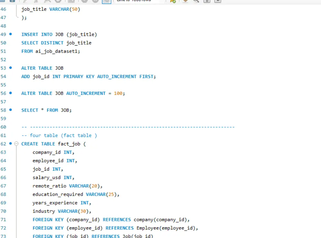This screenshot has height=238, width=321.
Task: Click 'VARCHAR(30)' on line 70
Action: point(73,211)
